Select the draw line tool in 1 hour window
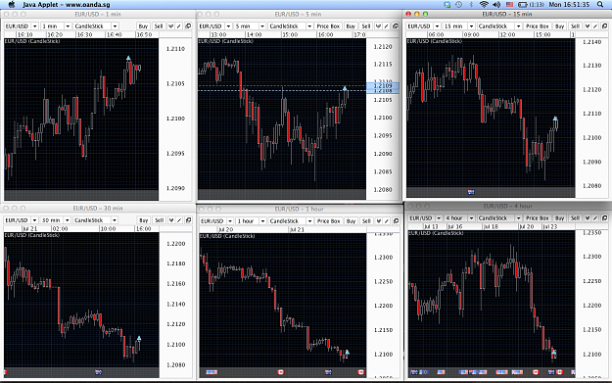Screen dimensions: 612x383 pos(387,221)
